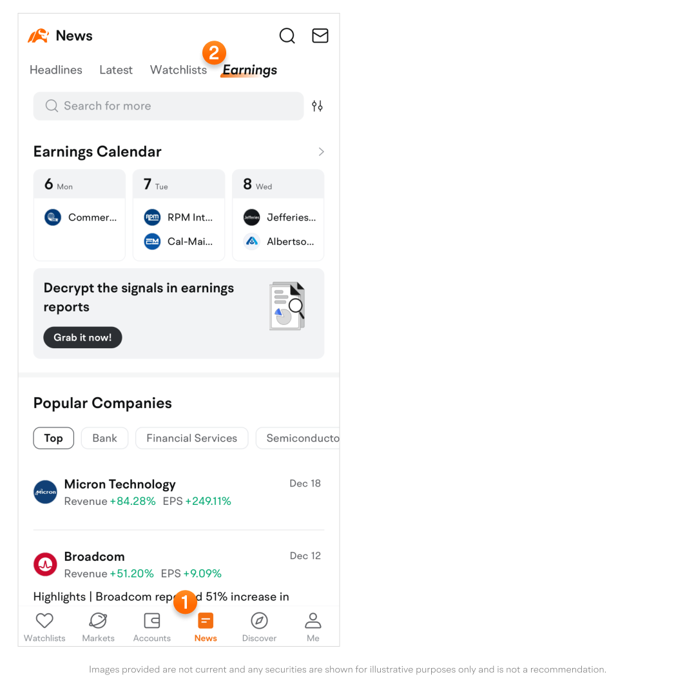Screen dimensions: 696x697
Task: Open the Me profile icon
Action: tap(313, 621)
